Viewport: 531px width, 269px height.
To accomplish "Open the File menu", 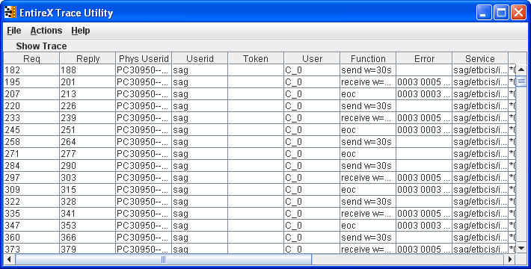I will 14,31.
